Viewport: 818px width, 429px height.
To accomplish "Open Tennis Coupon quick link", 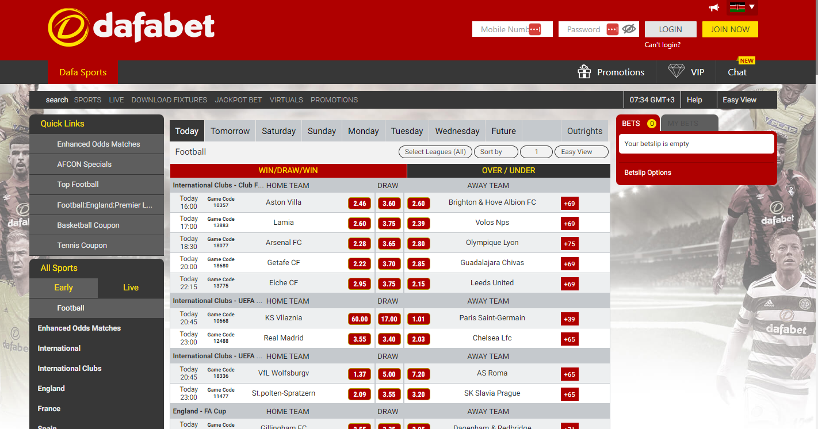I will click(x=97, y=245).
